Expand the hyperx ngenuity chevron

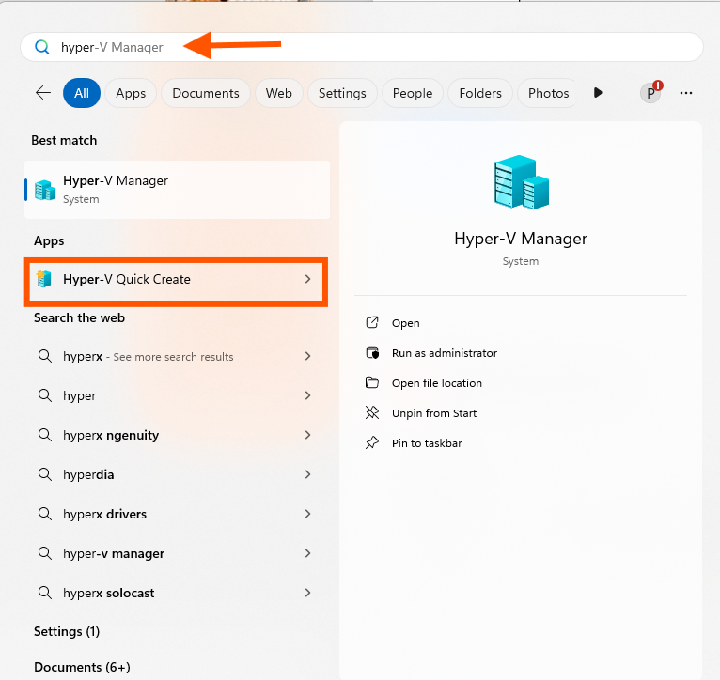[307, 435]
